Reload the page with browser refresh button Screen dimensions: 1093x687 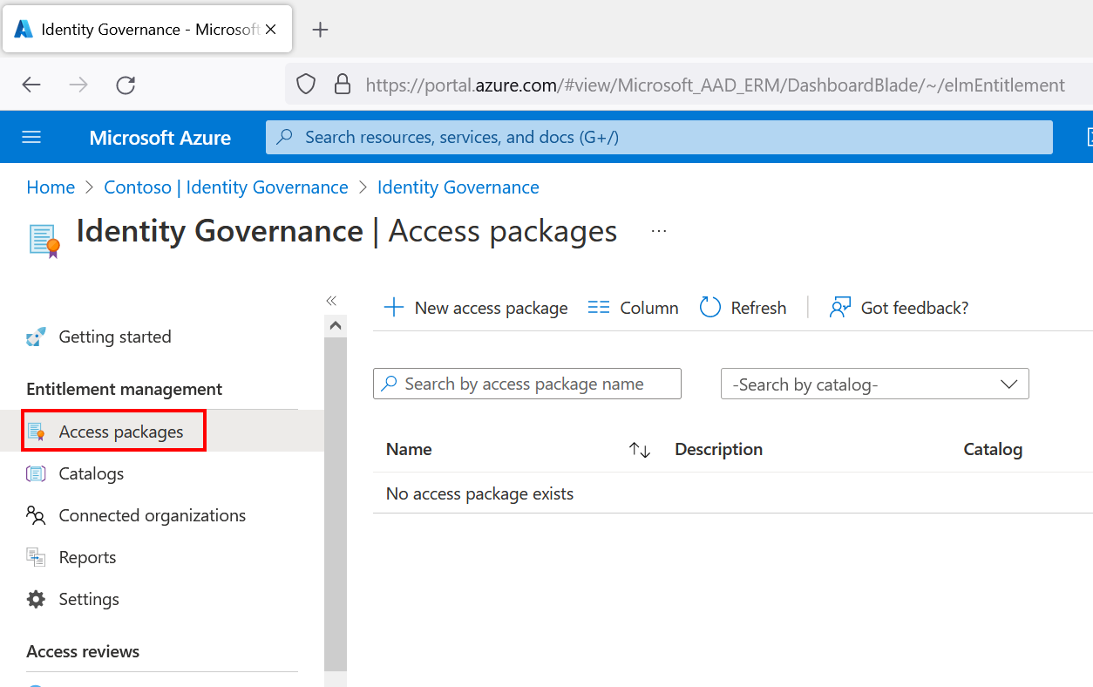click(x=126, y=85)
